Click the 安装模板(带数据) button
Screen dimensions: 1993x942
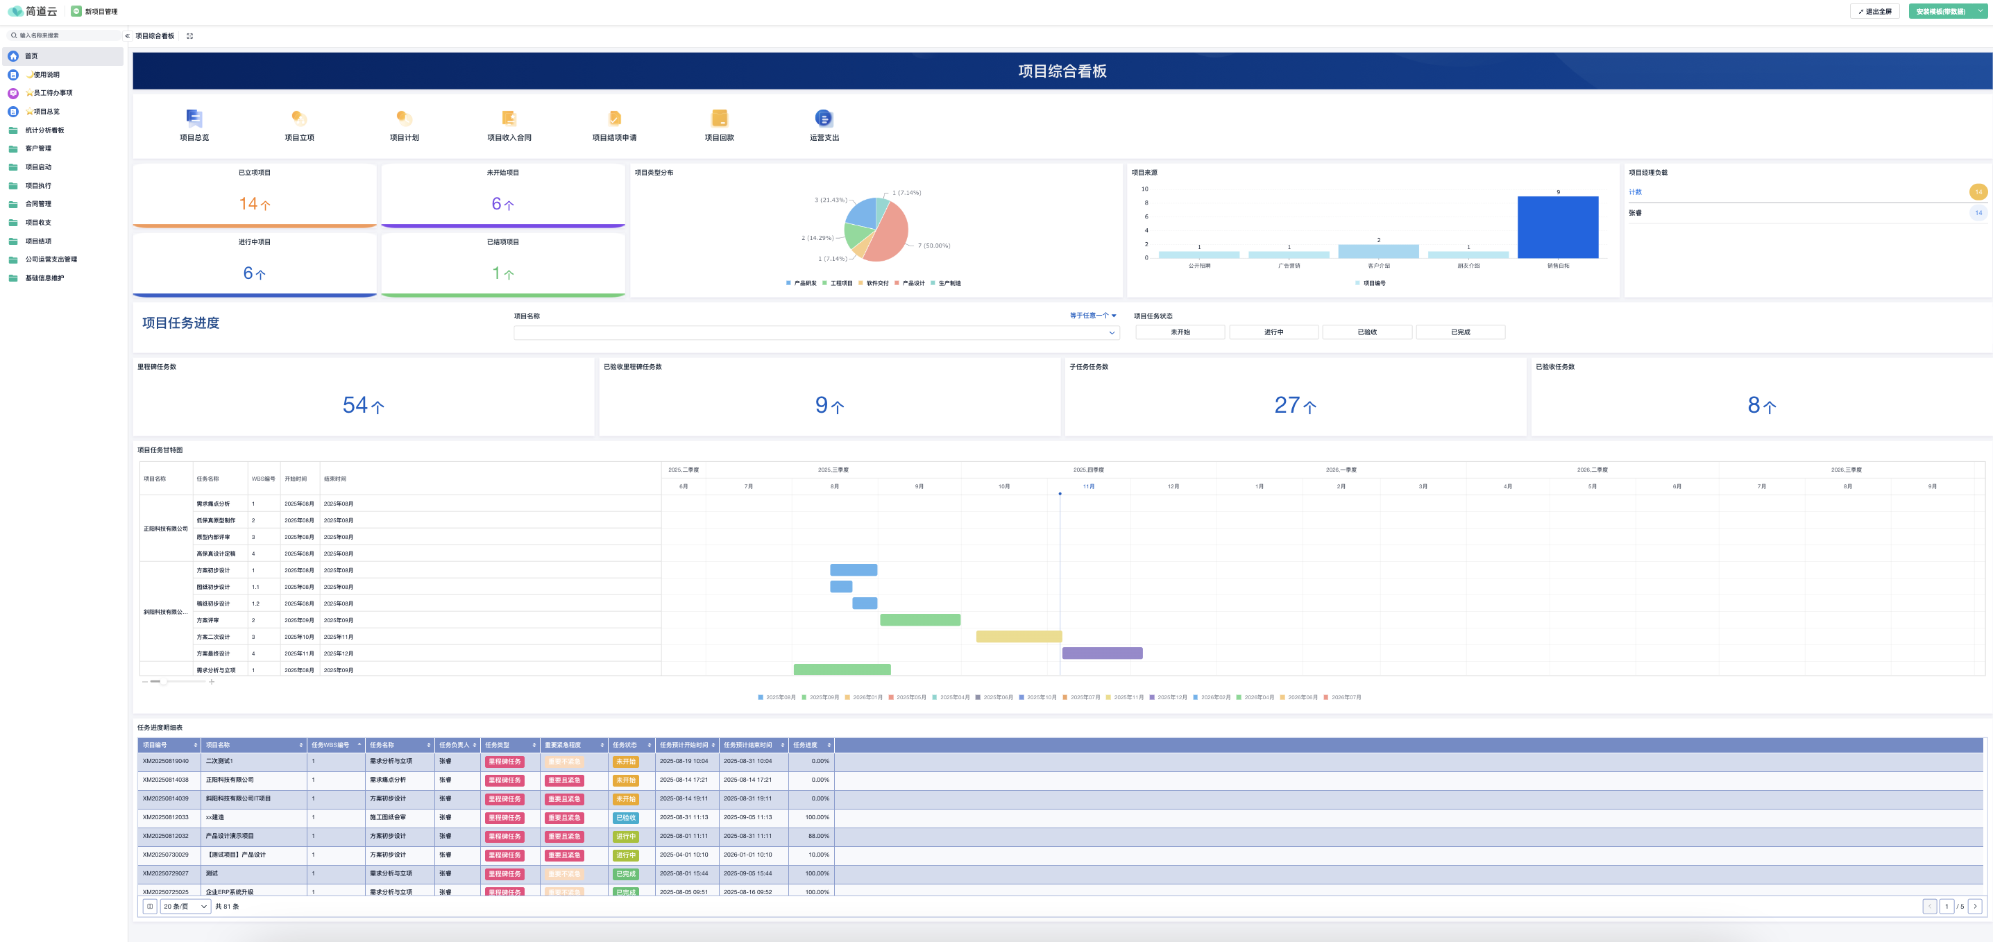pyautogui.click(x=1940, y=12)
